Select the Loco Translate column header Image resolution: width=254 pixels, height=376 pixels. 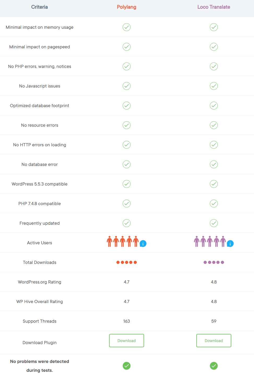pos(214,7)
